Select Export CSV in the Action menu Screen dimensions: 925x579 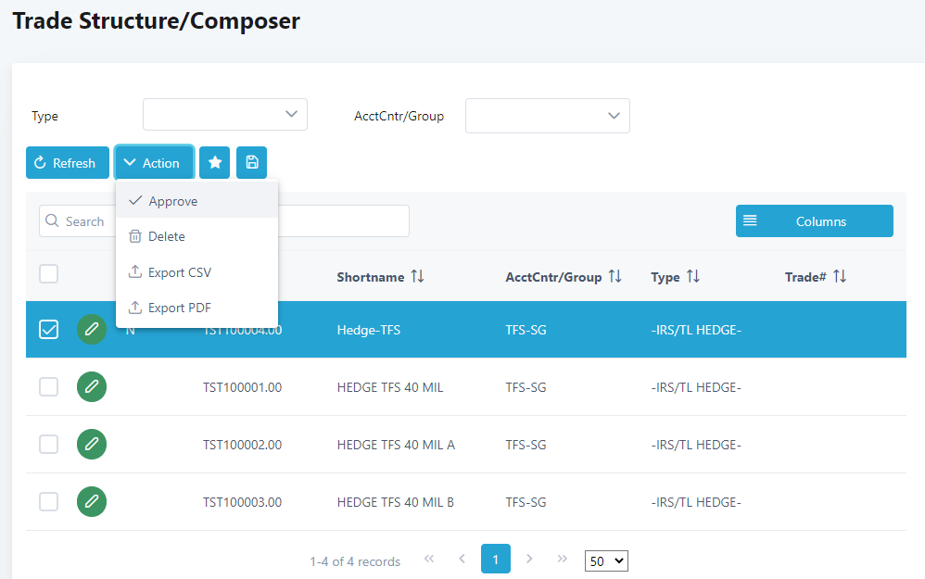coord(180,272)
